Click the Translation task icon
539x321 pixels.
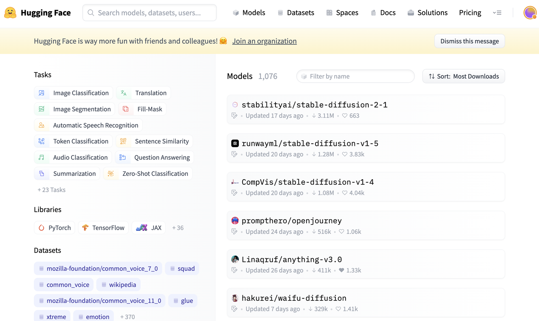click(x=124, y=93)
